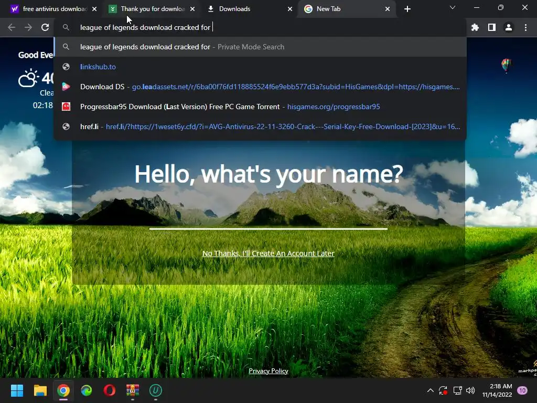Close the free antivirus download tab

point(94,9)
